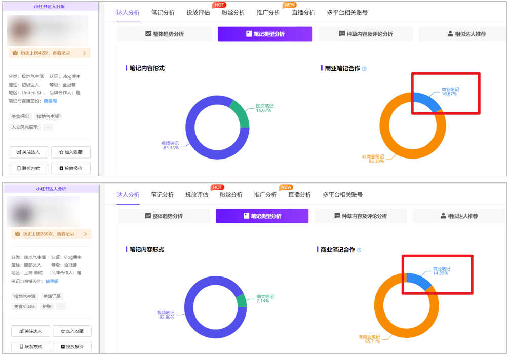
Task: Click phone icon on 联系方式 below the 护肤 tag
Action: tap(21, 347)
